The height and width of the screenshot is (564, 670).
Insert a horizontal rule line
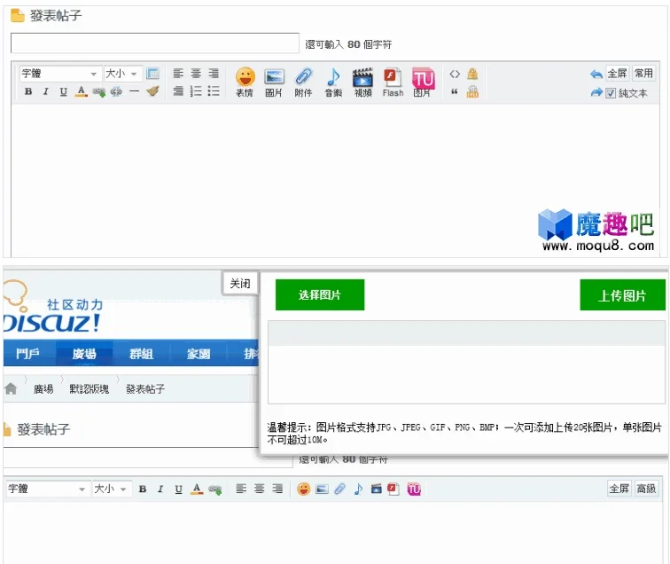pos(134,91)
